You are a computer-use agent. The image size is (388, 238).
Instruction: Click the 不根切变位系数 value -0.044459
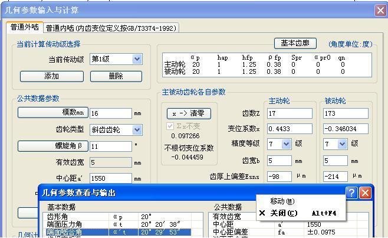(x=188, y=157)
